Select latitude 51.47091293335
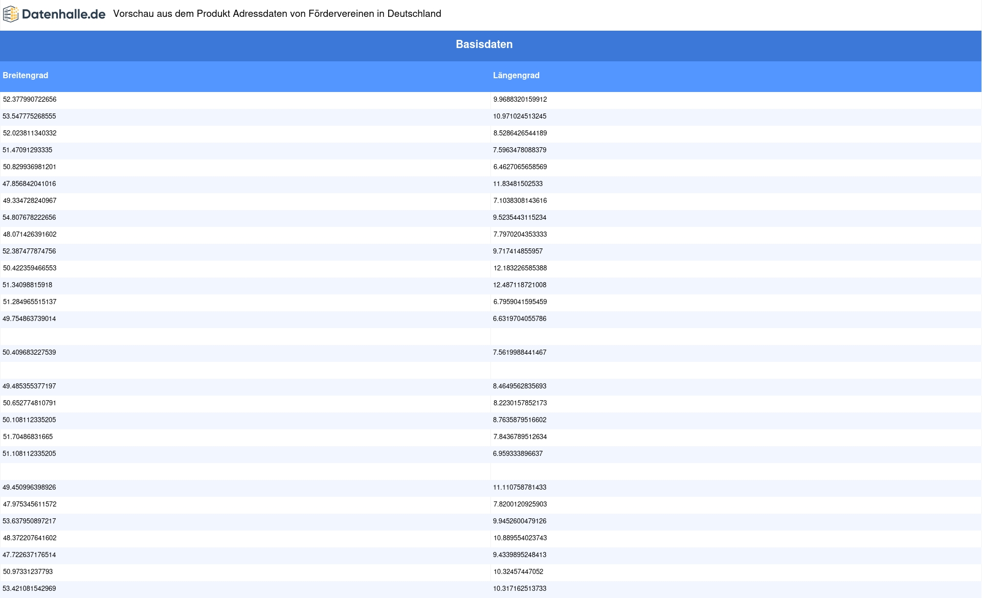Viewport: 982px width, 598px height. pos(28,150)
